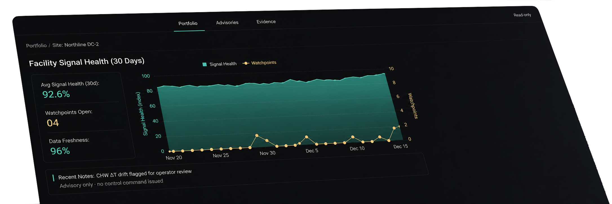Screen dimensions: 612x204
Task: Click the Facility Signal Health heading
Action: pyautogui.click(x=87, y=62)
